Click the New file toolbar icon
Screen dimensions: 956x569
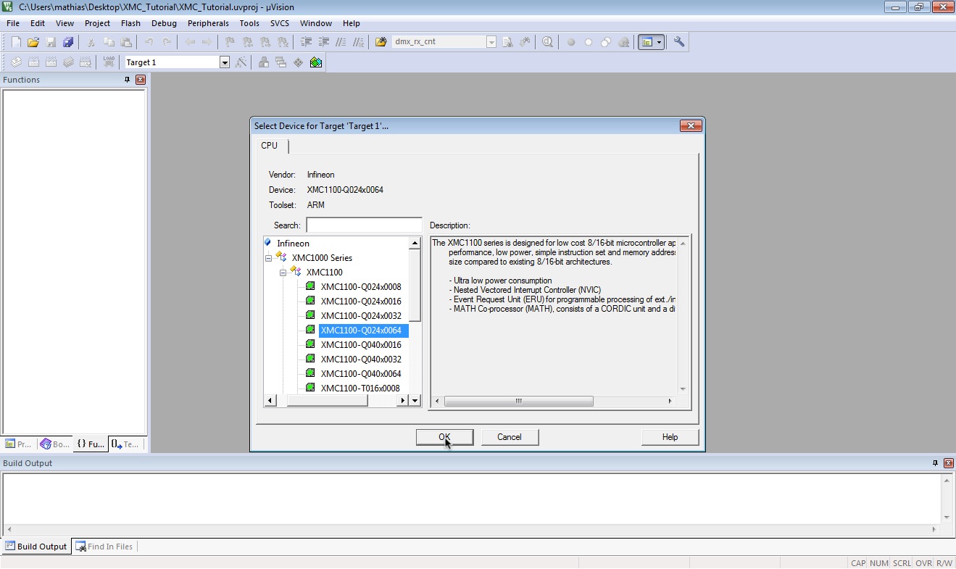click(x=16, y=42)
